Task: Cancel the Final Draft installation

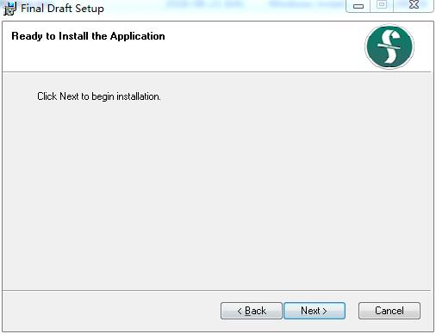Action: [389, 311]
